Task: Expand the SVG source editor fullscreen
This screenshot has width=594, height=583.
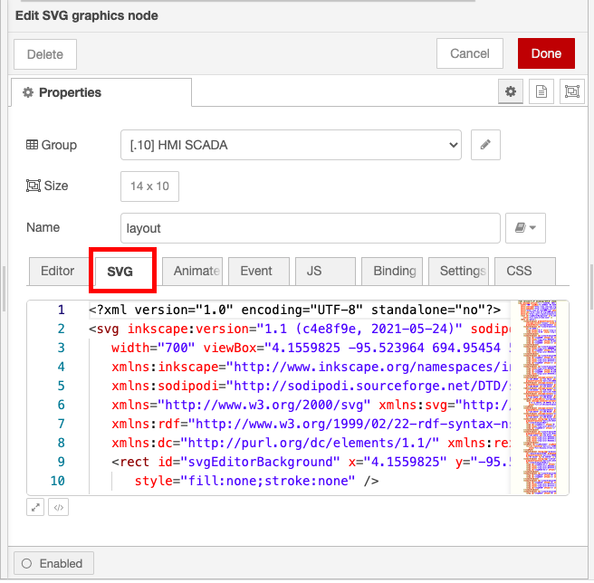Action: point(36,507)
